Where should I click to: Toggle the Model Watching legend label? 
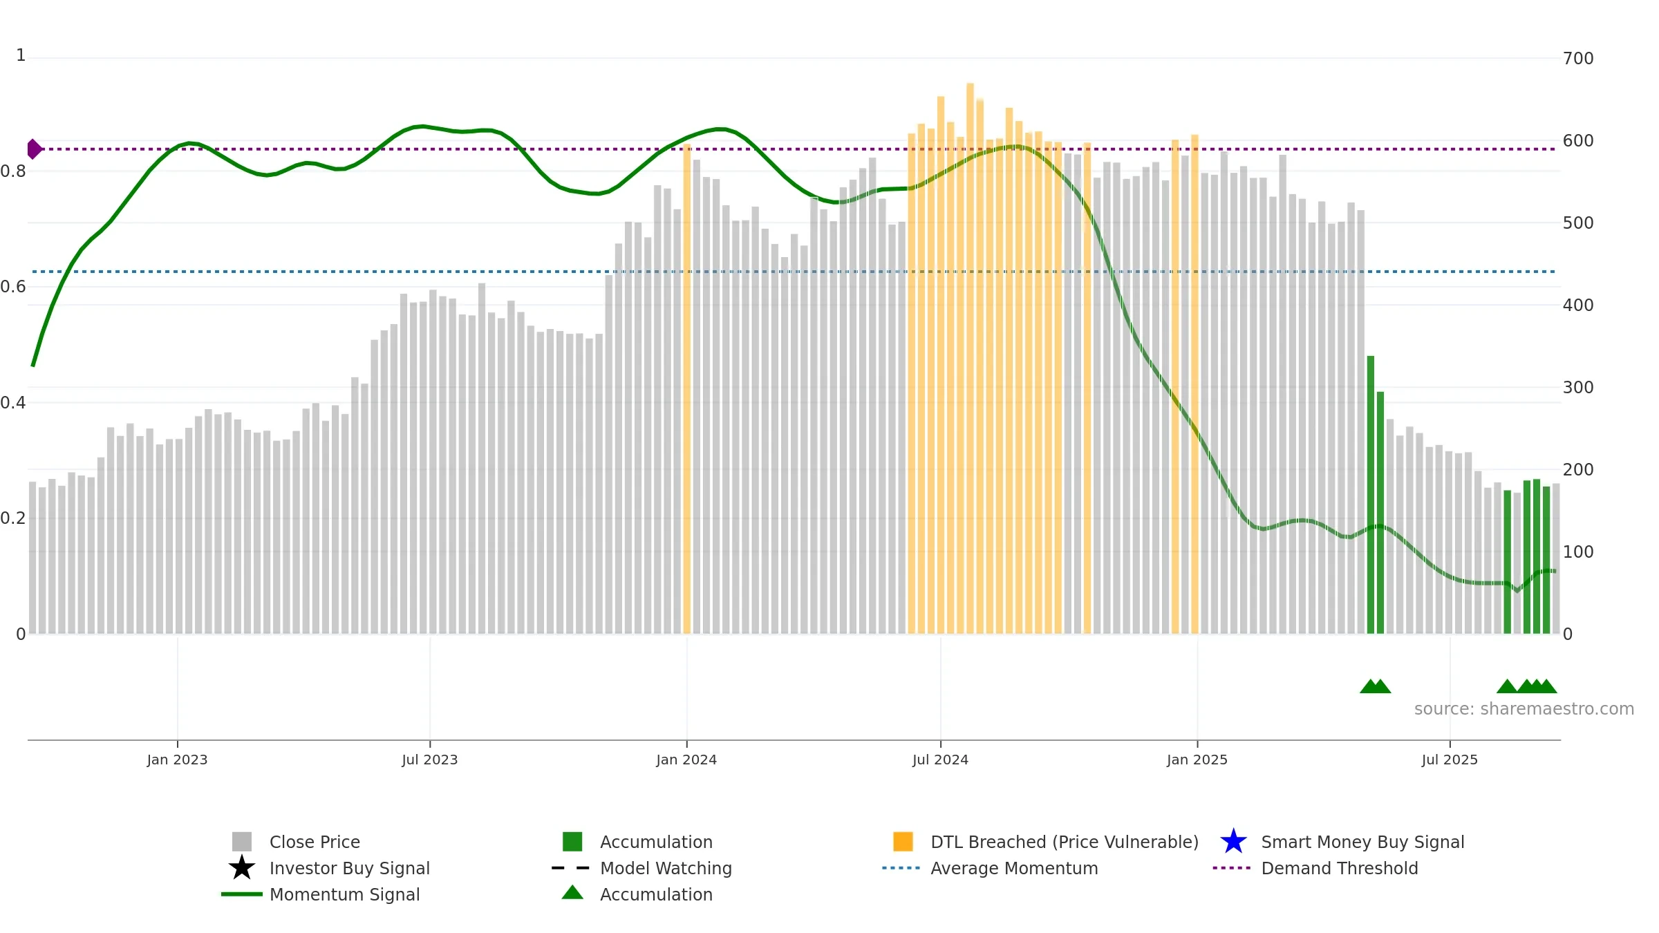pos(666,868)
